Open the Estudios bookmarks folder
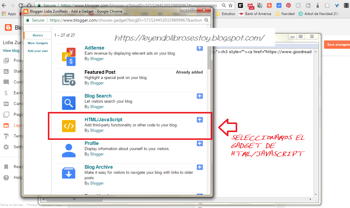Viewport: 350px width, 208px height. click(x=228, y=14)
